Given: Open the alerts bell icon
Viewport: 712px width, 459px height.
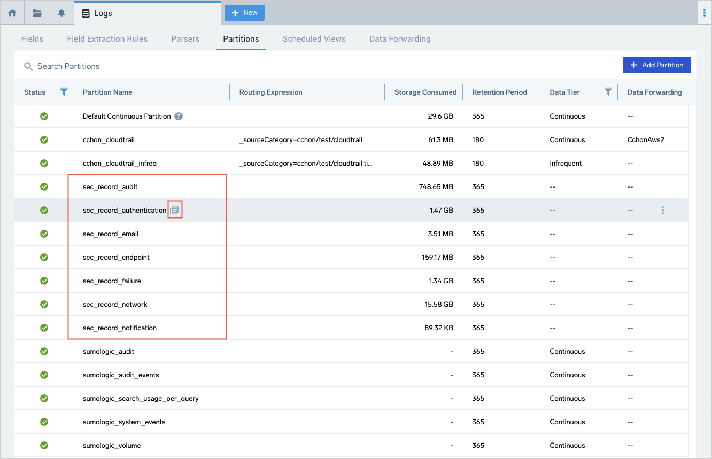Looking at the screenshot, I should click(61, 13).
